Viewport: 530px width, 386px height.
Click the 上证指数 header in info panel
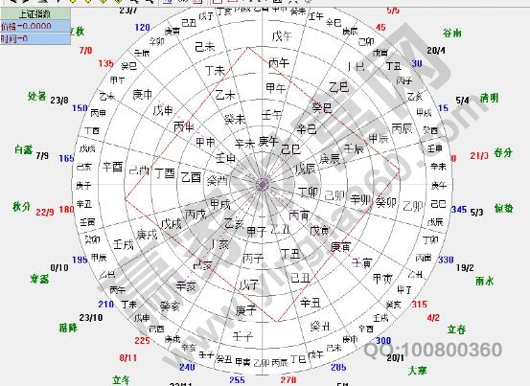[35, 13]
